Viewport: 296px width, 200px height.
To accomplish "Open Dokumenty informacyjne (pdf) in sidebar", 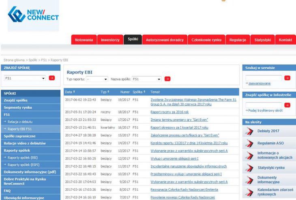I will [30, 172].
